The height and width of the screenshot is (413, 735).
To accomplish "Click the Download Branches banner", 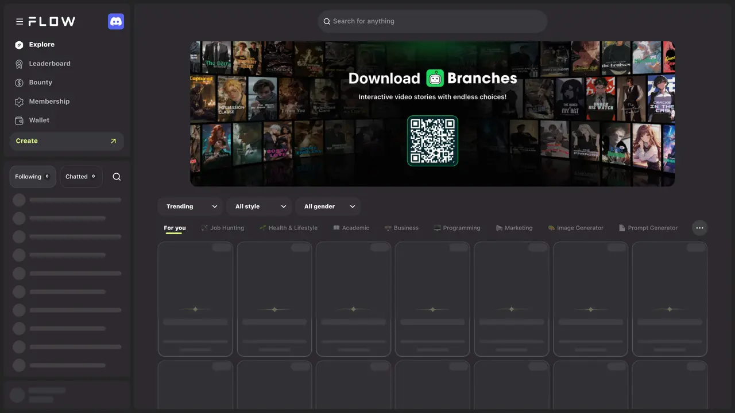I will coord(432,114).
